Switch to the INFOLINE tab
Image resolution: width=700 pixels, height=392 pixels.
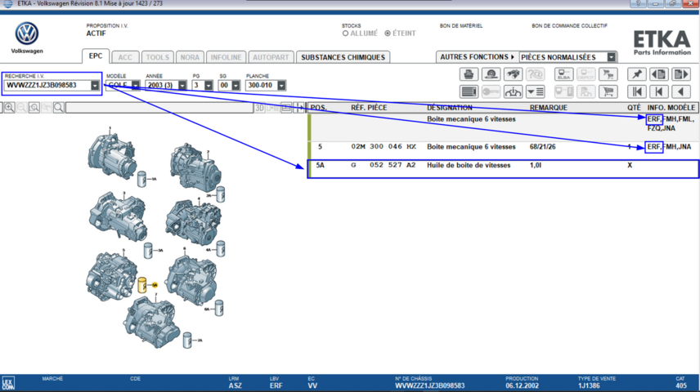click(226, 57)
